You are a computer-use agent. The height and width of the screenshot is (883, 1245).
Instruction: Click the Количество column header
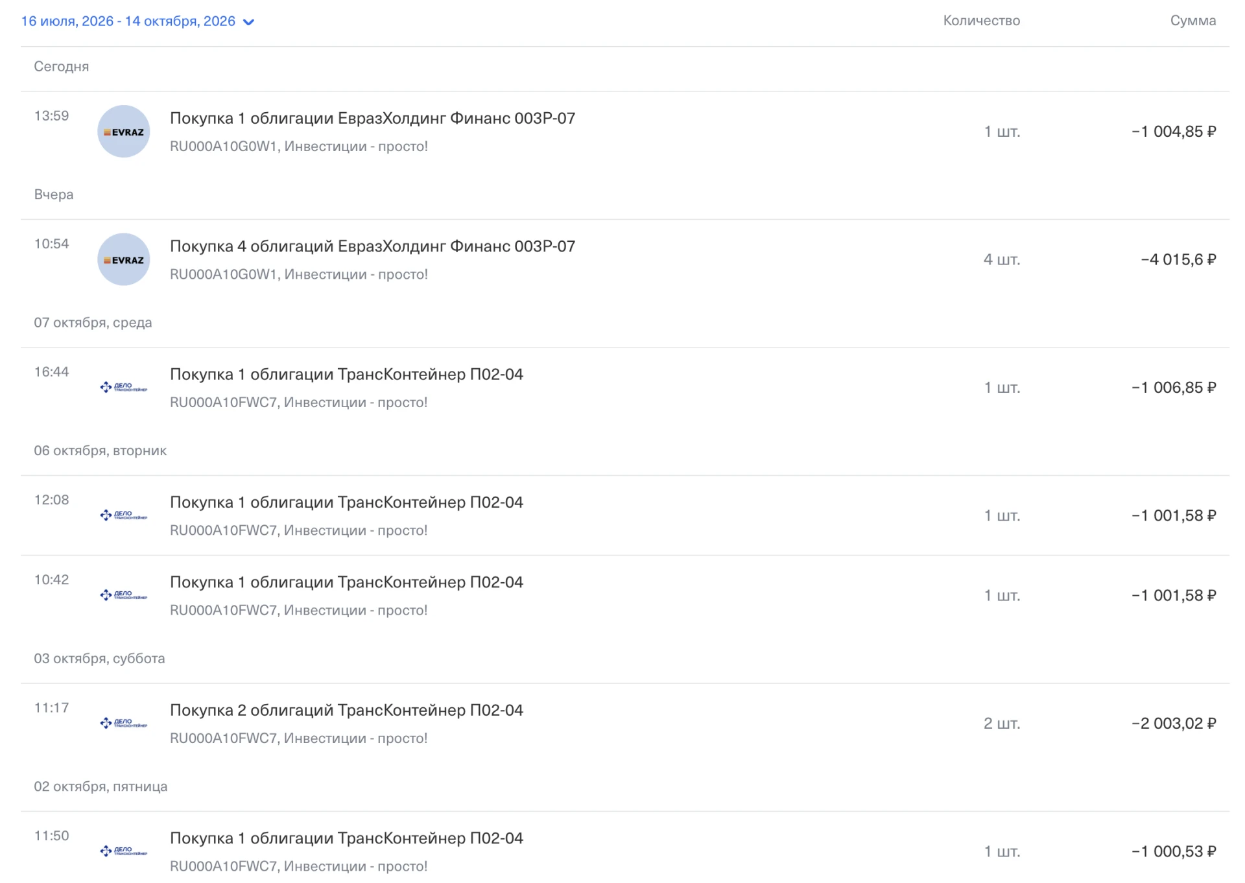click(x=981, y=21)
